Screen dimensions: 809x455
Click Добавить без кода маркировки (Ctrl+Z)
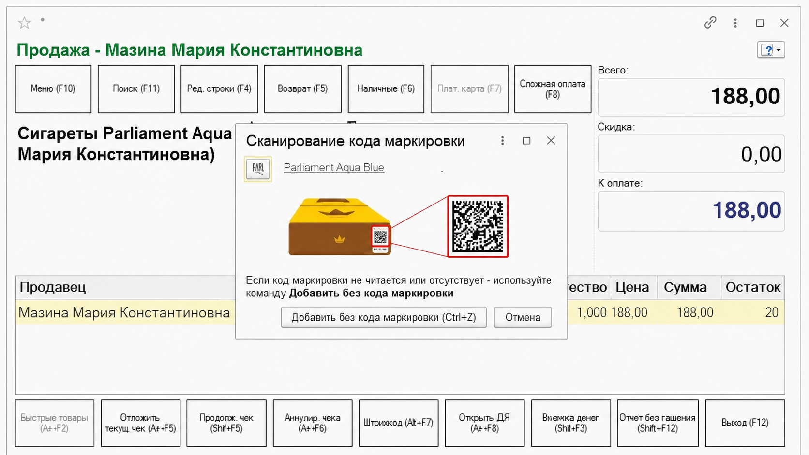pos(384,318)
